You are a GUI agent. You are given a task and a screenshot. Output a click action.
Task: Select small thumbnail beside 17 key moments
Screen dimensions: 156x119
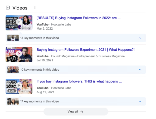click(x=13, y=101)
